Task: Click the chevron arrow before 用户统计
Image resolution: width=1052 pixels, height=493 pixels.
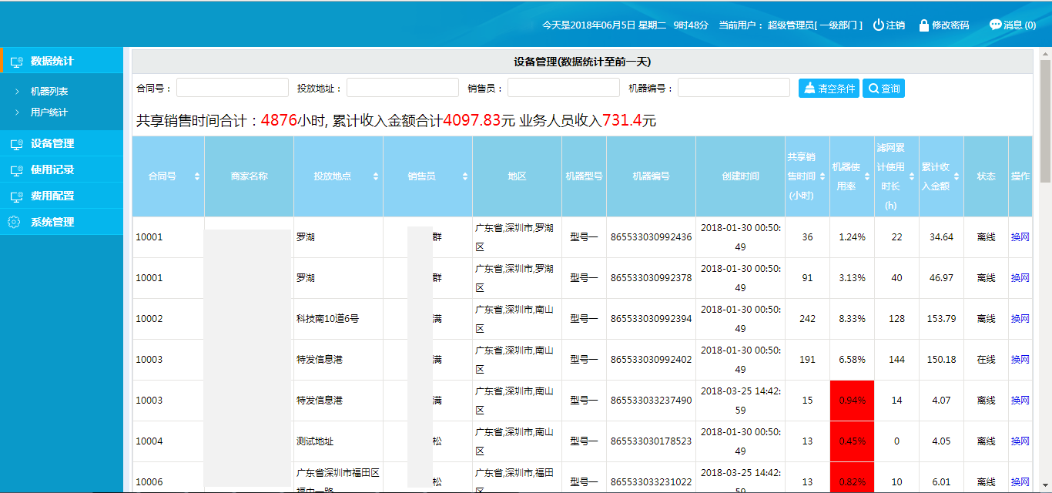Action: (x=17, y=112)
